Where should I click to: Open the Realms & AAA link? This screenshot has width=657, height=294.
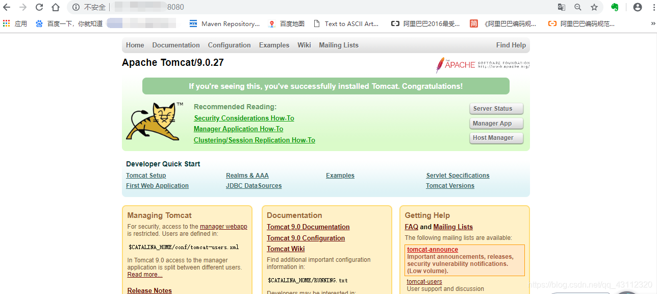247,176
